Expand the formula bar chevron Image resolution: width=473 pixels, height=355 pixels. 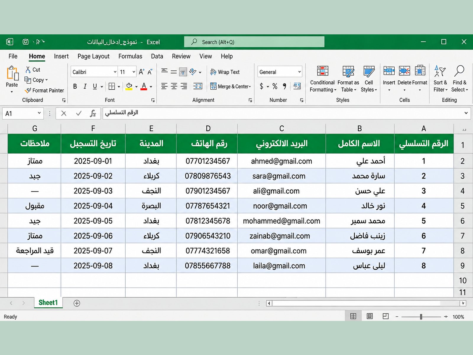[x=466, y=113]
